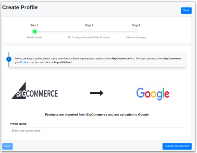
Task: Click the bottom-left Back button
Action: tap(8, 146)
